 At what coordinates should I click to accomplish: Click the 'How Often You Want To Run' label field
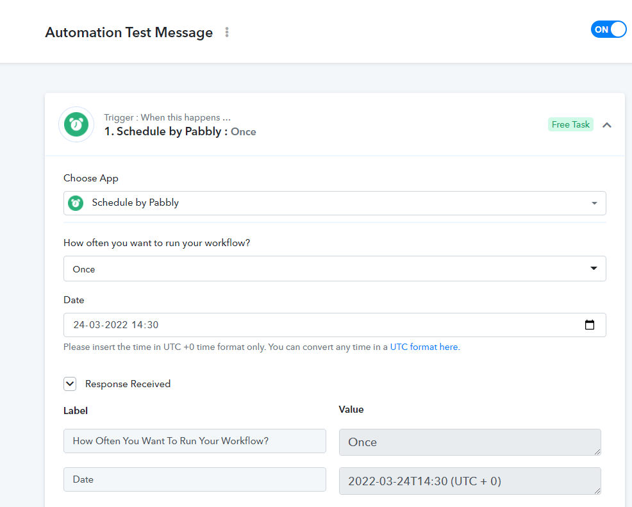(194, 441)
